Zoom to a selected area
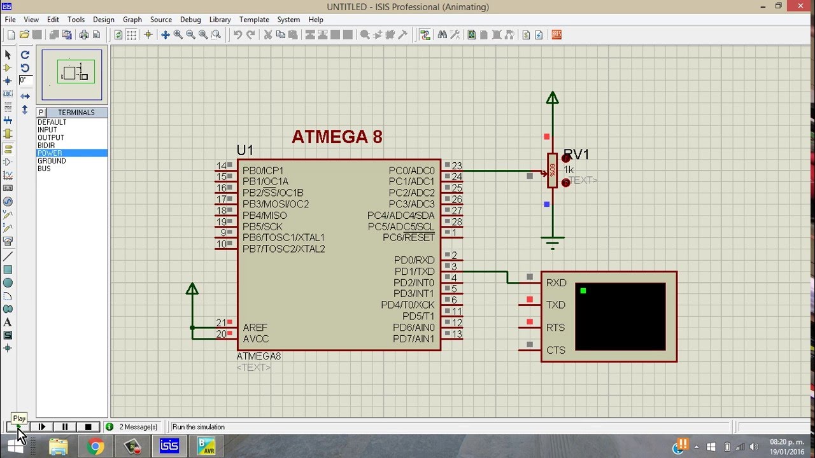Viewport: 815px width, 458px height. coord(216,35)
